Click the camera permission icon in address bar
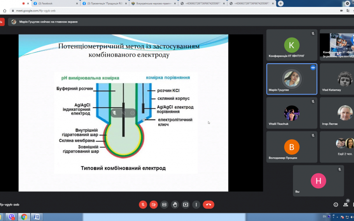The image size is (354, 221). coord(341,11)
